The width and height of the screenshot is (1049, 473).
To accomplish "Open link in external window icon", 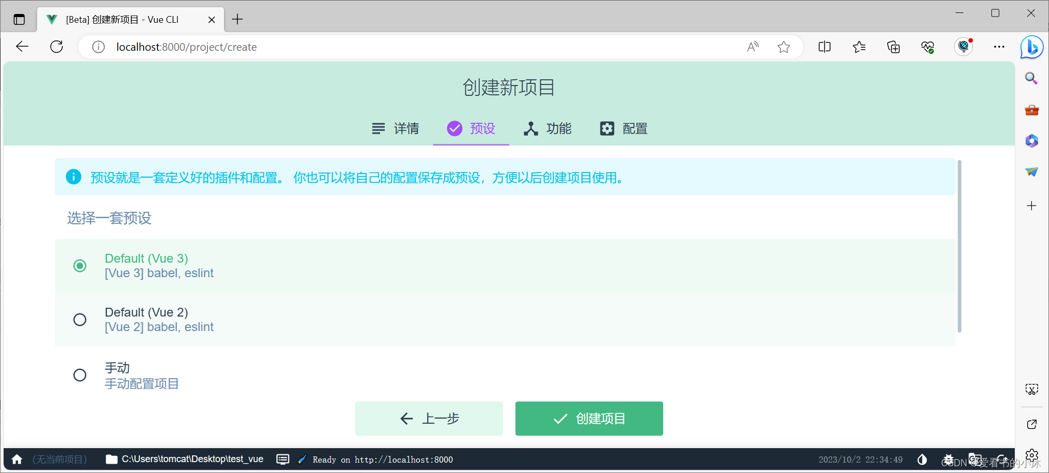I will pos(1031,424).
